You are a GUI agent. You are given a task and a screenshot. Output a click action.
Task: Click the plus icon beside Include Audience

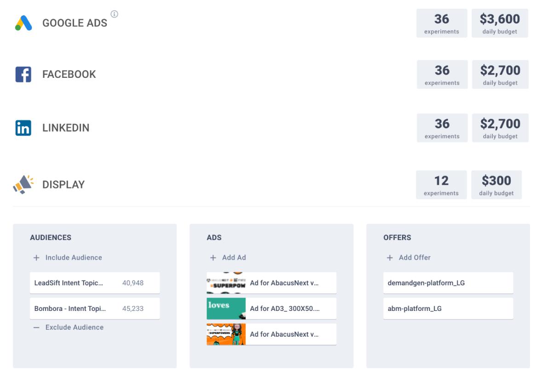[x=36, y=258]
